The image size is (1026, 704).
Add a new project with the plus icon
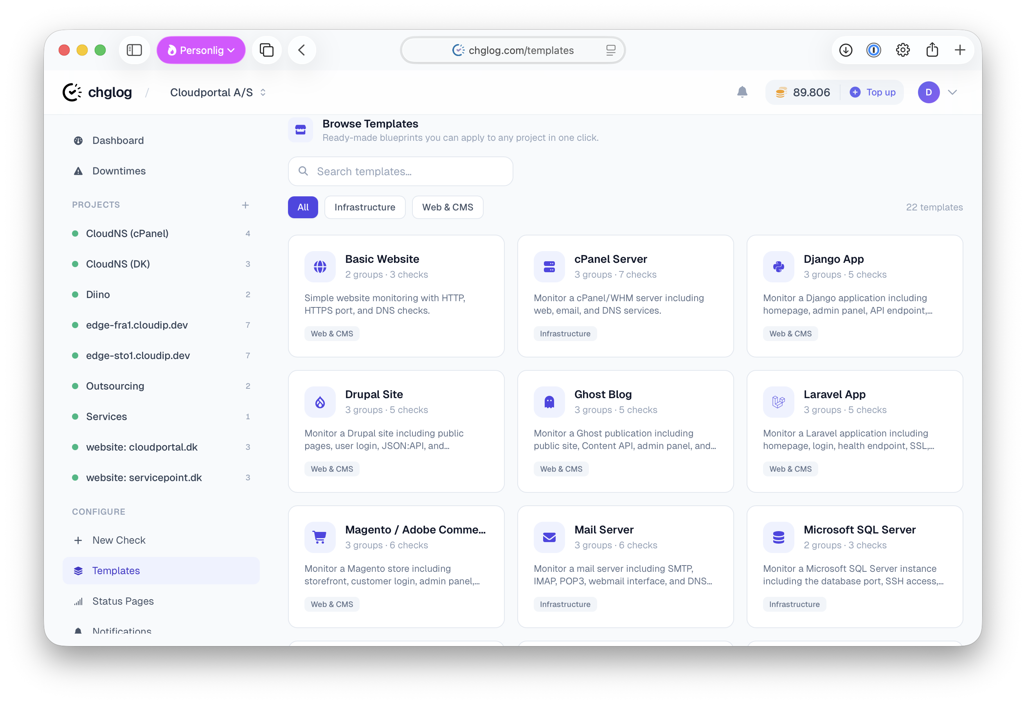point(245,205)
